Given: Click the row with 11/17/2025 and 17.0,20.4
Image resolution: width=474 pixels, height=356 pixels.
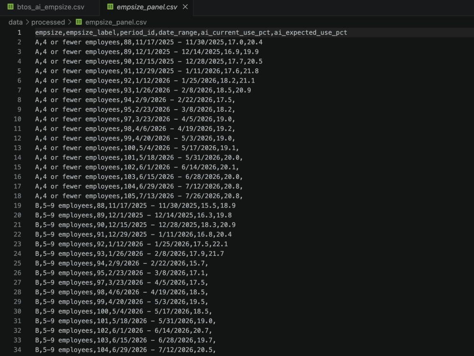Looking at the screenshot, I should point(149,42).
